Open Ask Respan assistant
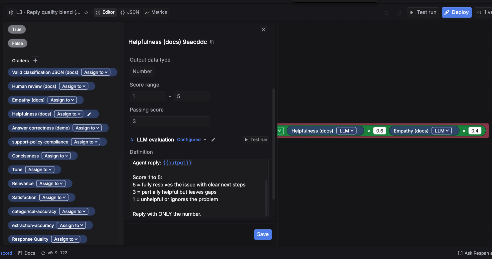The height and width of the screenshot is (259, 492). 475,253
